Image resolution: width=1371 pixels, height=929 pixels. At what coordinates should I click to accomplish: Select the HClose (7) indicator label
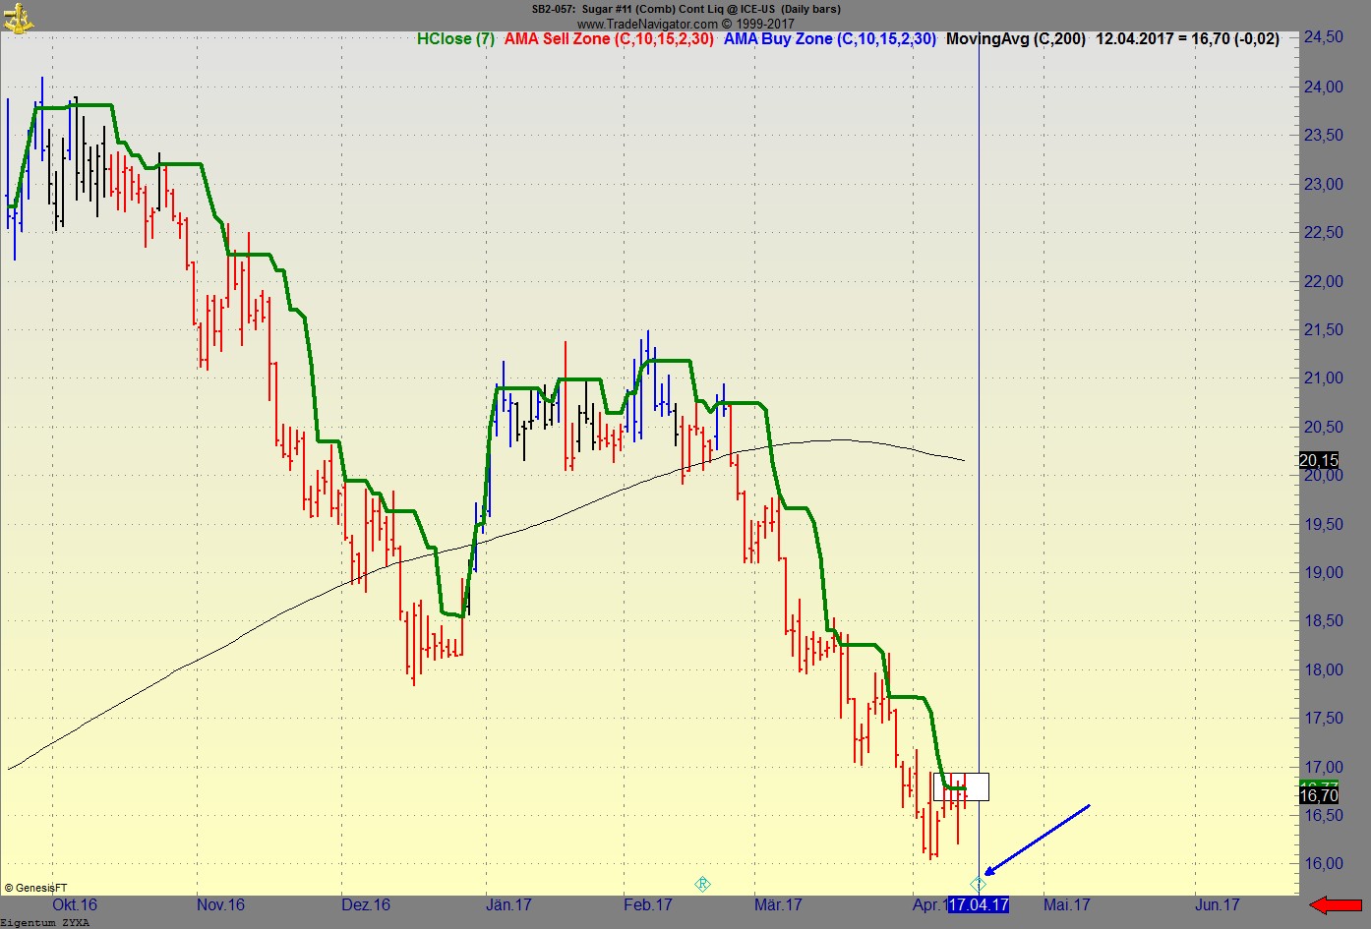click(x=455, y=39)
